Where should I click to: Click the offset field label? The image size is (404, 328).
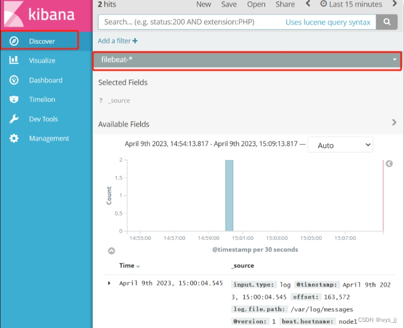[306, 297]
